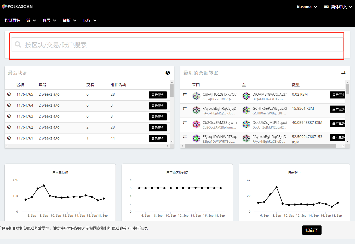Viewport: 355px width, 244px height.
Task: Click transfer arrows icon beside ESJpq1DWNWRT8up
Action: [185, 136]
